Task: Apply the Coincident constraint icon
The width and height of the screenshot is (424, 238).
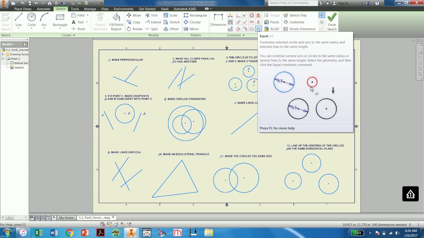Action: pos(238,15)
